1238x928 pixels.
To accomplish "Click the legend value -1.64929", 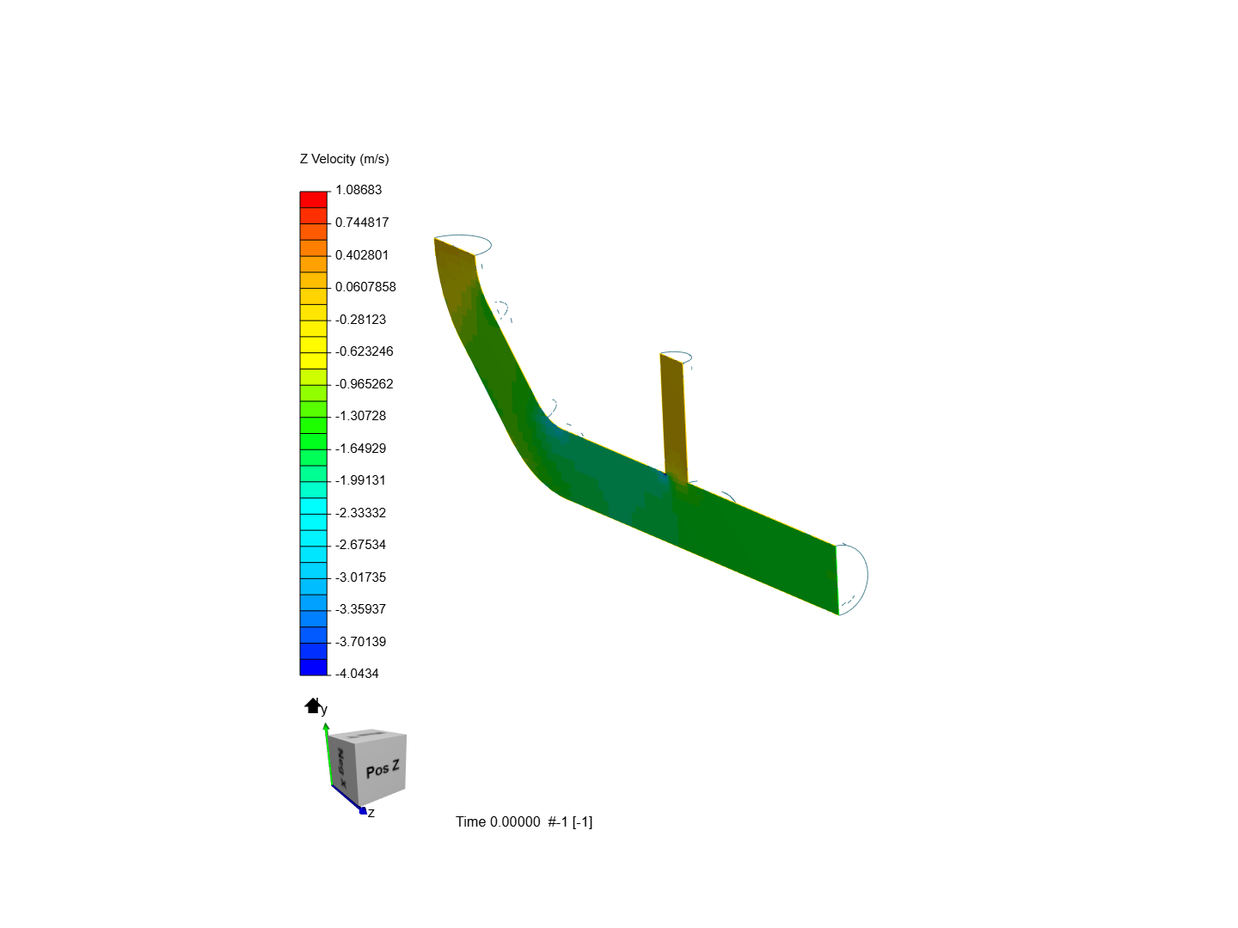I will pos(361,449).
